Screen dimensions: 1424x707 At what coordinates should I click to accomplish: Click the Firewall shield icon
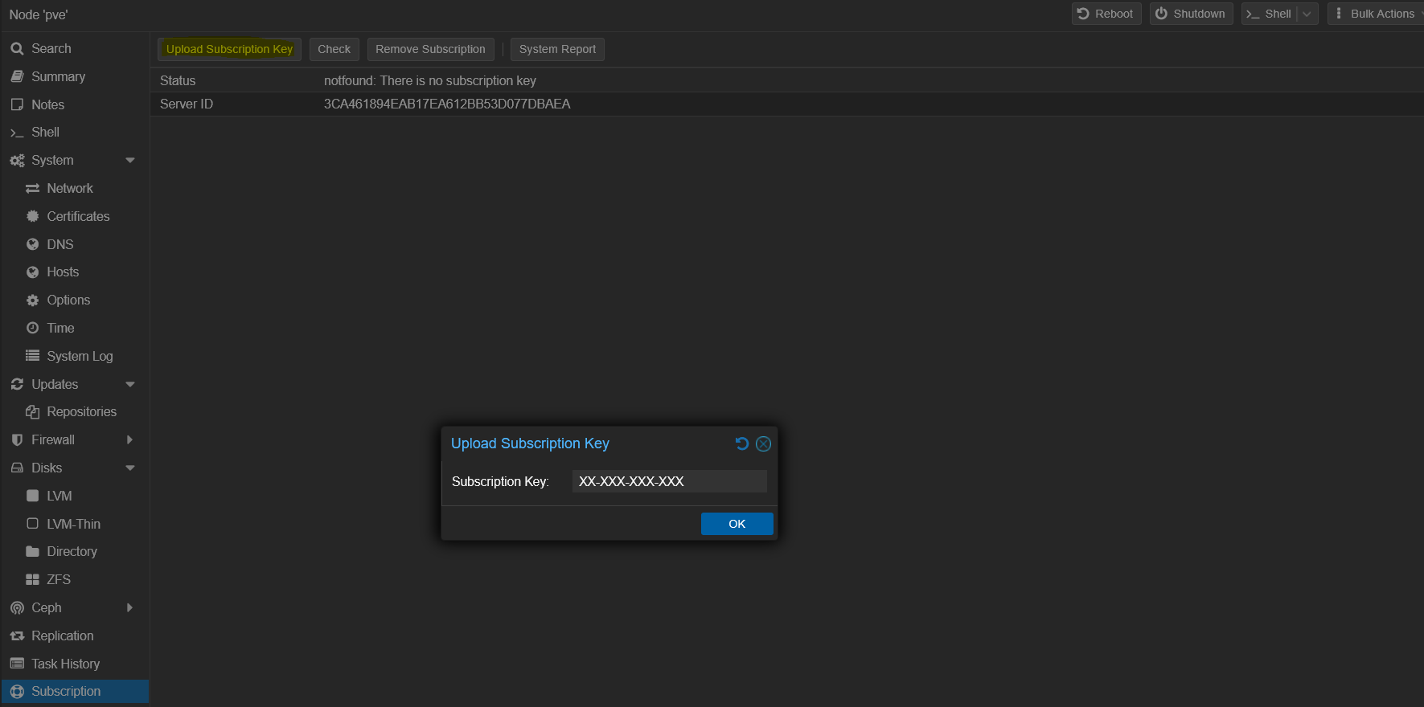(17, 440)
